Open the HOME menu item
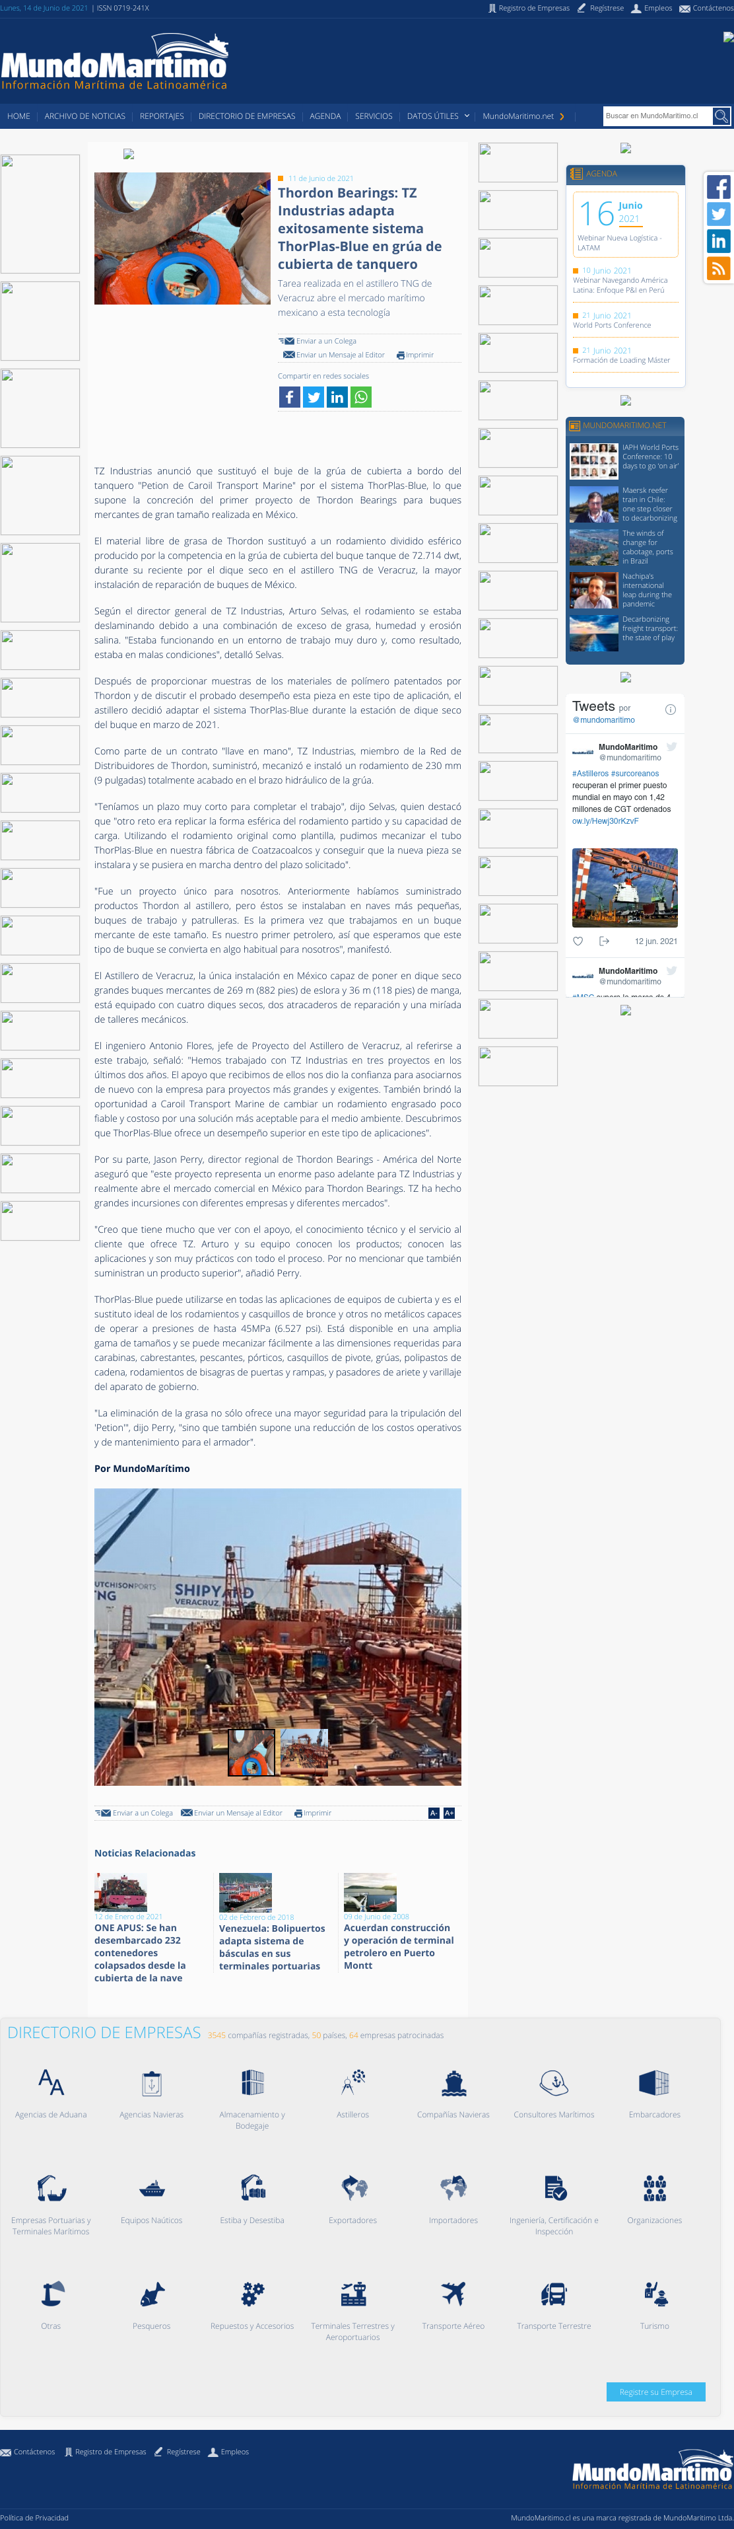Screen dimensions: 734x2529 point(18,116)
